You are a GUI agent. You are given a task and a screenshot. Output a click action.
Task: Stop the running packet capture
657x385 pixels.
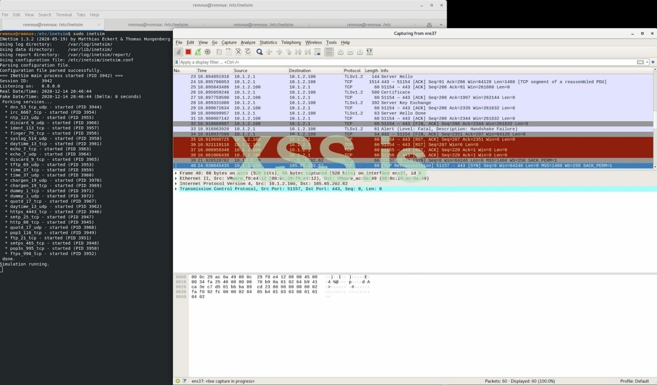coord(188,52)
